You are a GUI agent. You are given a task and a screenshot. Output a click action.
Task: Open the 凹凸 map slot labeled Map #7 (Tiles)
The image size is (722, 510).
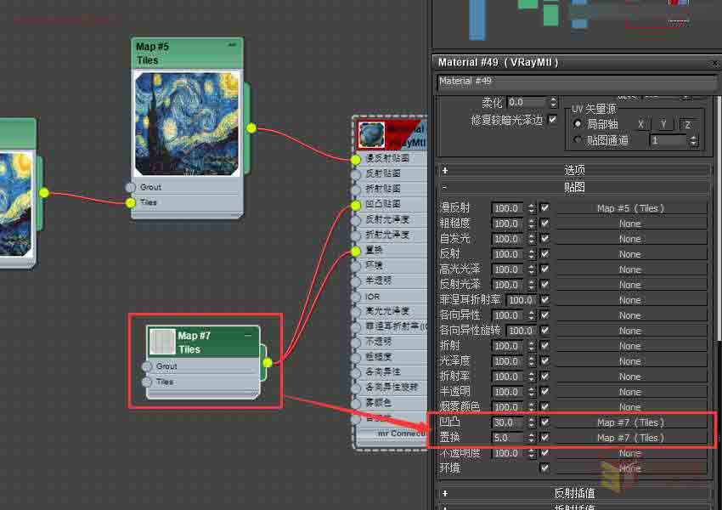[630, 422]
